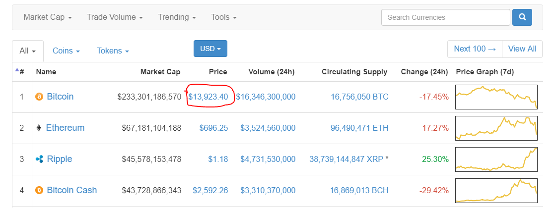
Task: Click Ripple volume $4,731,530,000
Action: 268,159
